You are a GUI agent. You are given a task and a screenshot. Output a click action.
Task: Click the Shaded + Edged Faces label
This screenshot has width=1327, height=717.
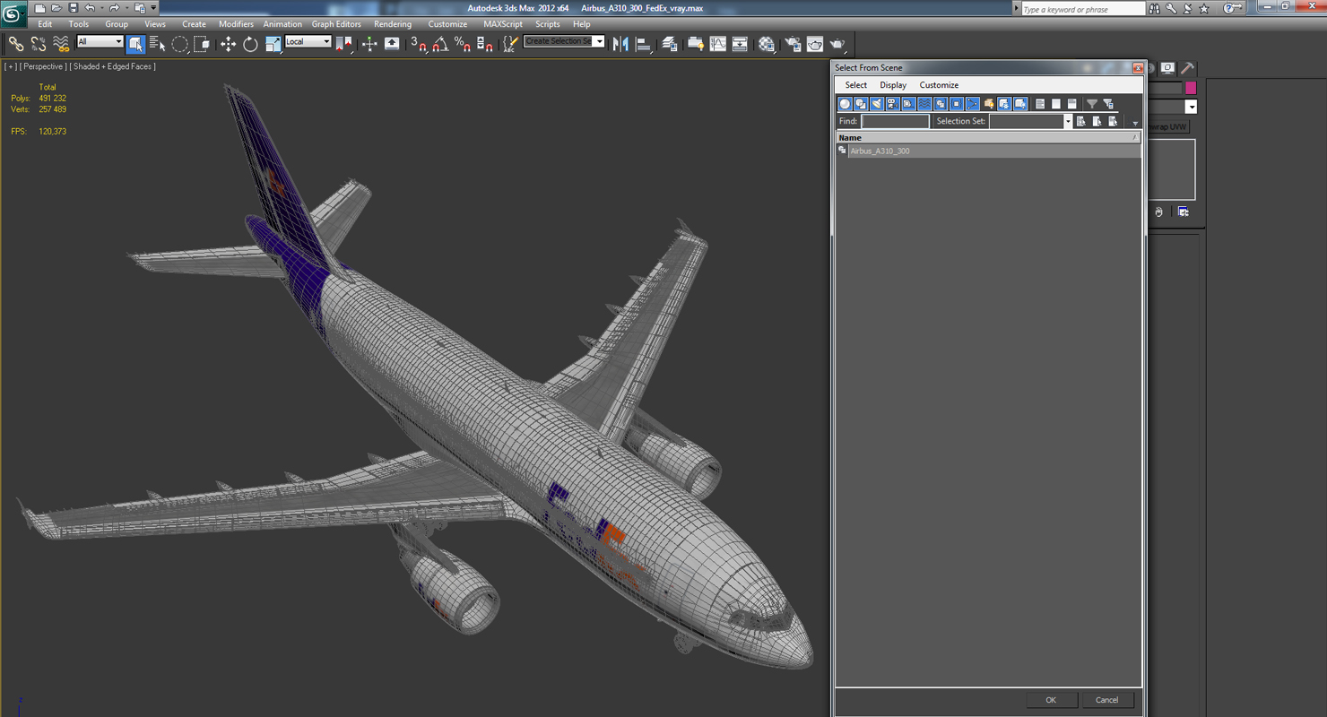point(114,66)
